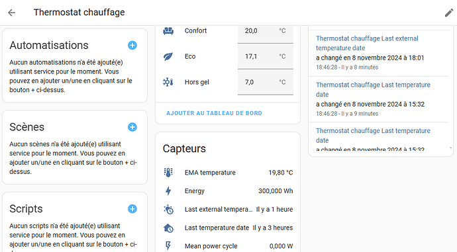Click the pencil edit icon
The width and height of the screenshot is (457, 252).
[x=449, y=13]
